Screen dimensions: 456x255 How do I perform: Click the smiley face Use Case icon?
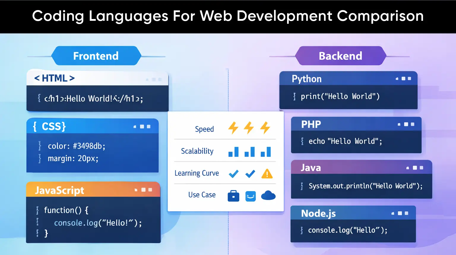[x=251, y=196]
